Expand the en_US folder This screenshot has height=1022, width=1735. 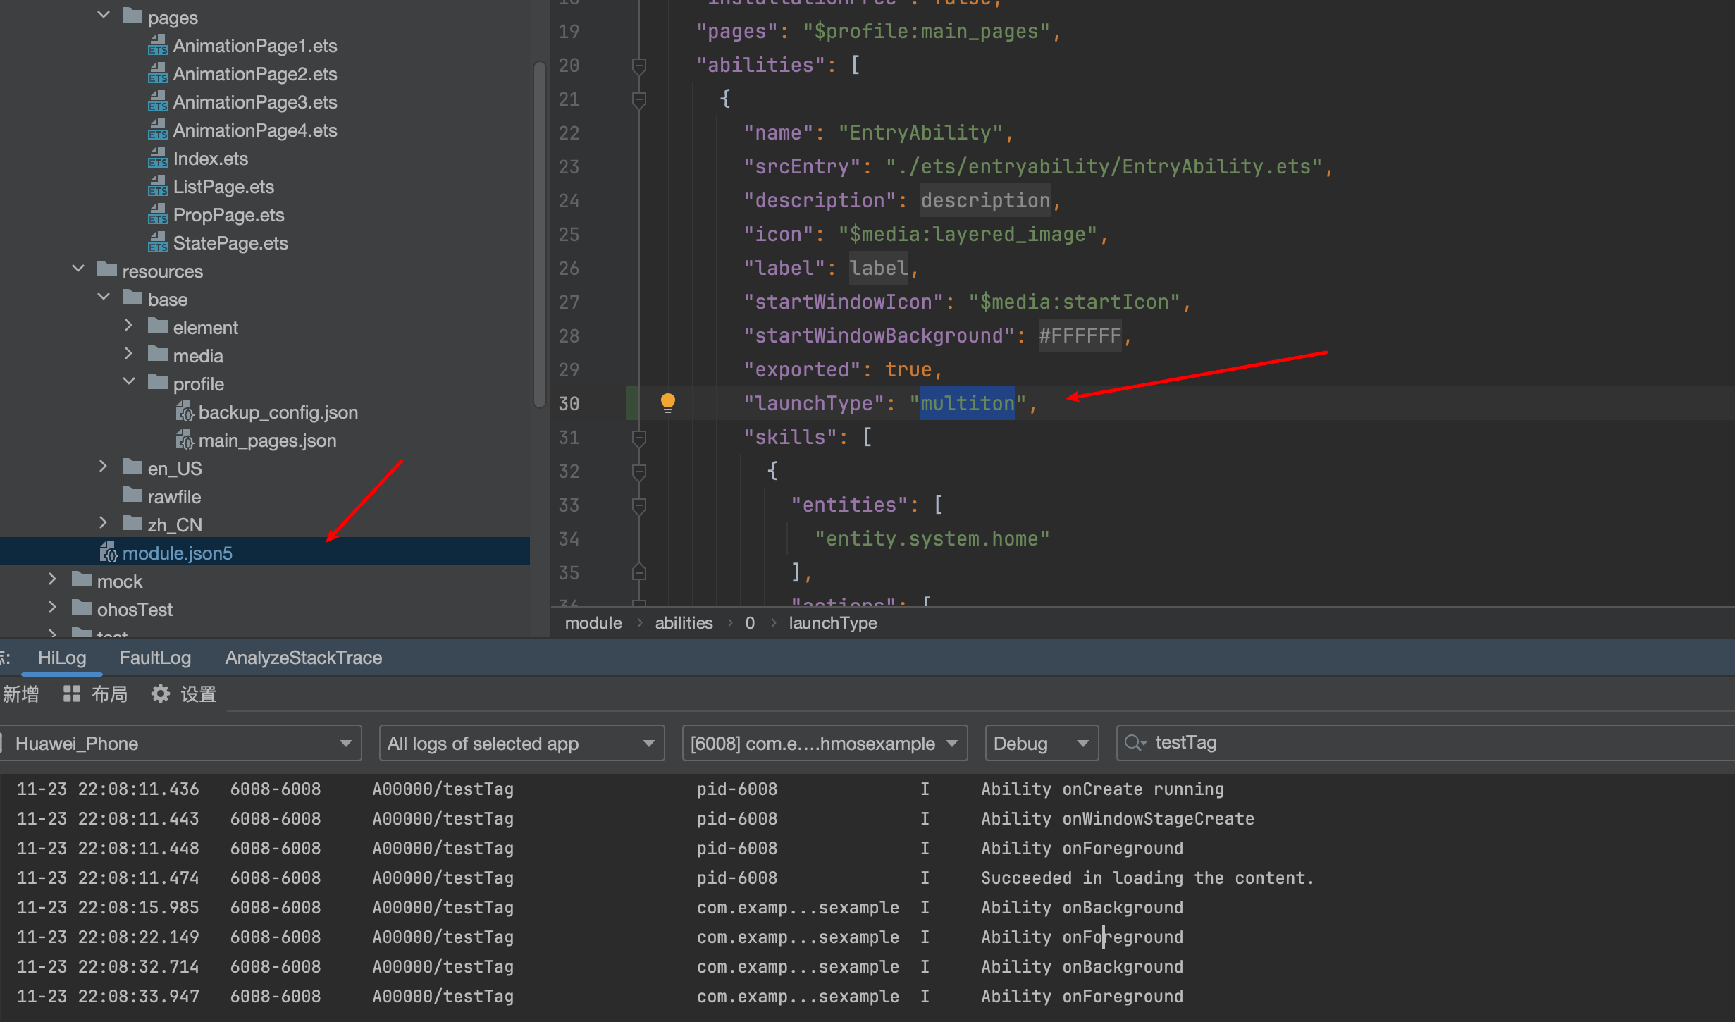pos(103,466)
